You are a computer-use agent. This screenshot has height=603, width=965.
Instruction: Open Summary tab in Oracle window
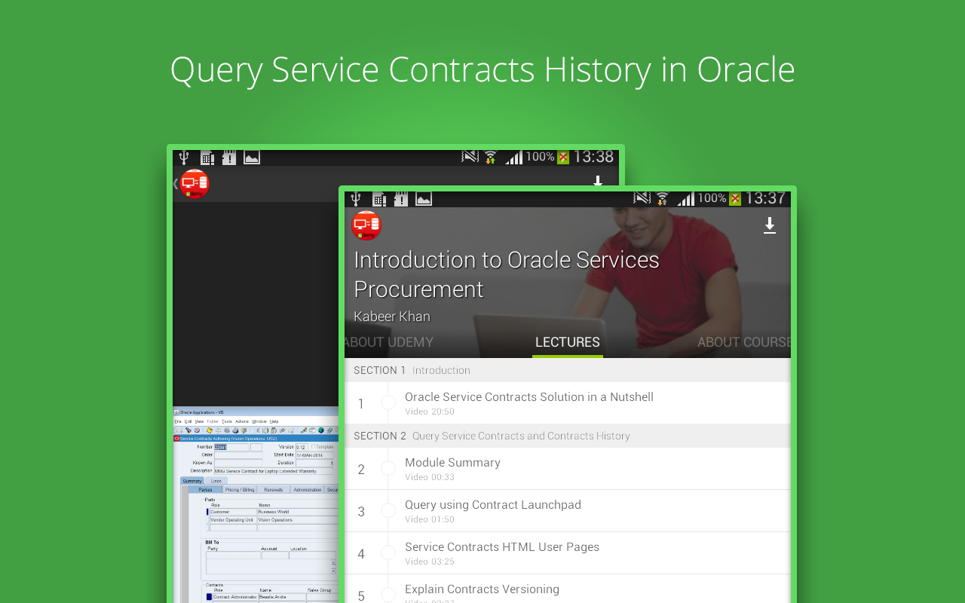[x=192, y=481]
